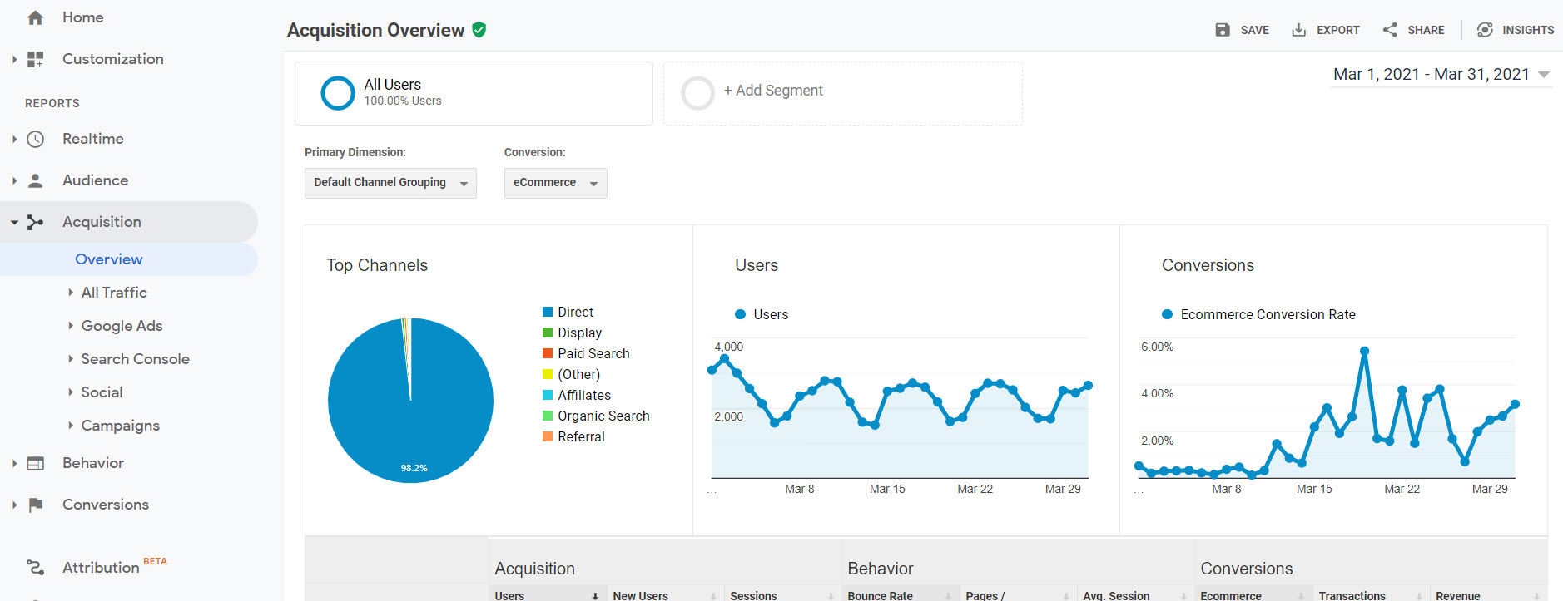The height and width of the screenshot is (601, 1563).
Task: Click the Behavior window icon
Action: point(35,463)
